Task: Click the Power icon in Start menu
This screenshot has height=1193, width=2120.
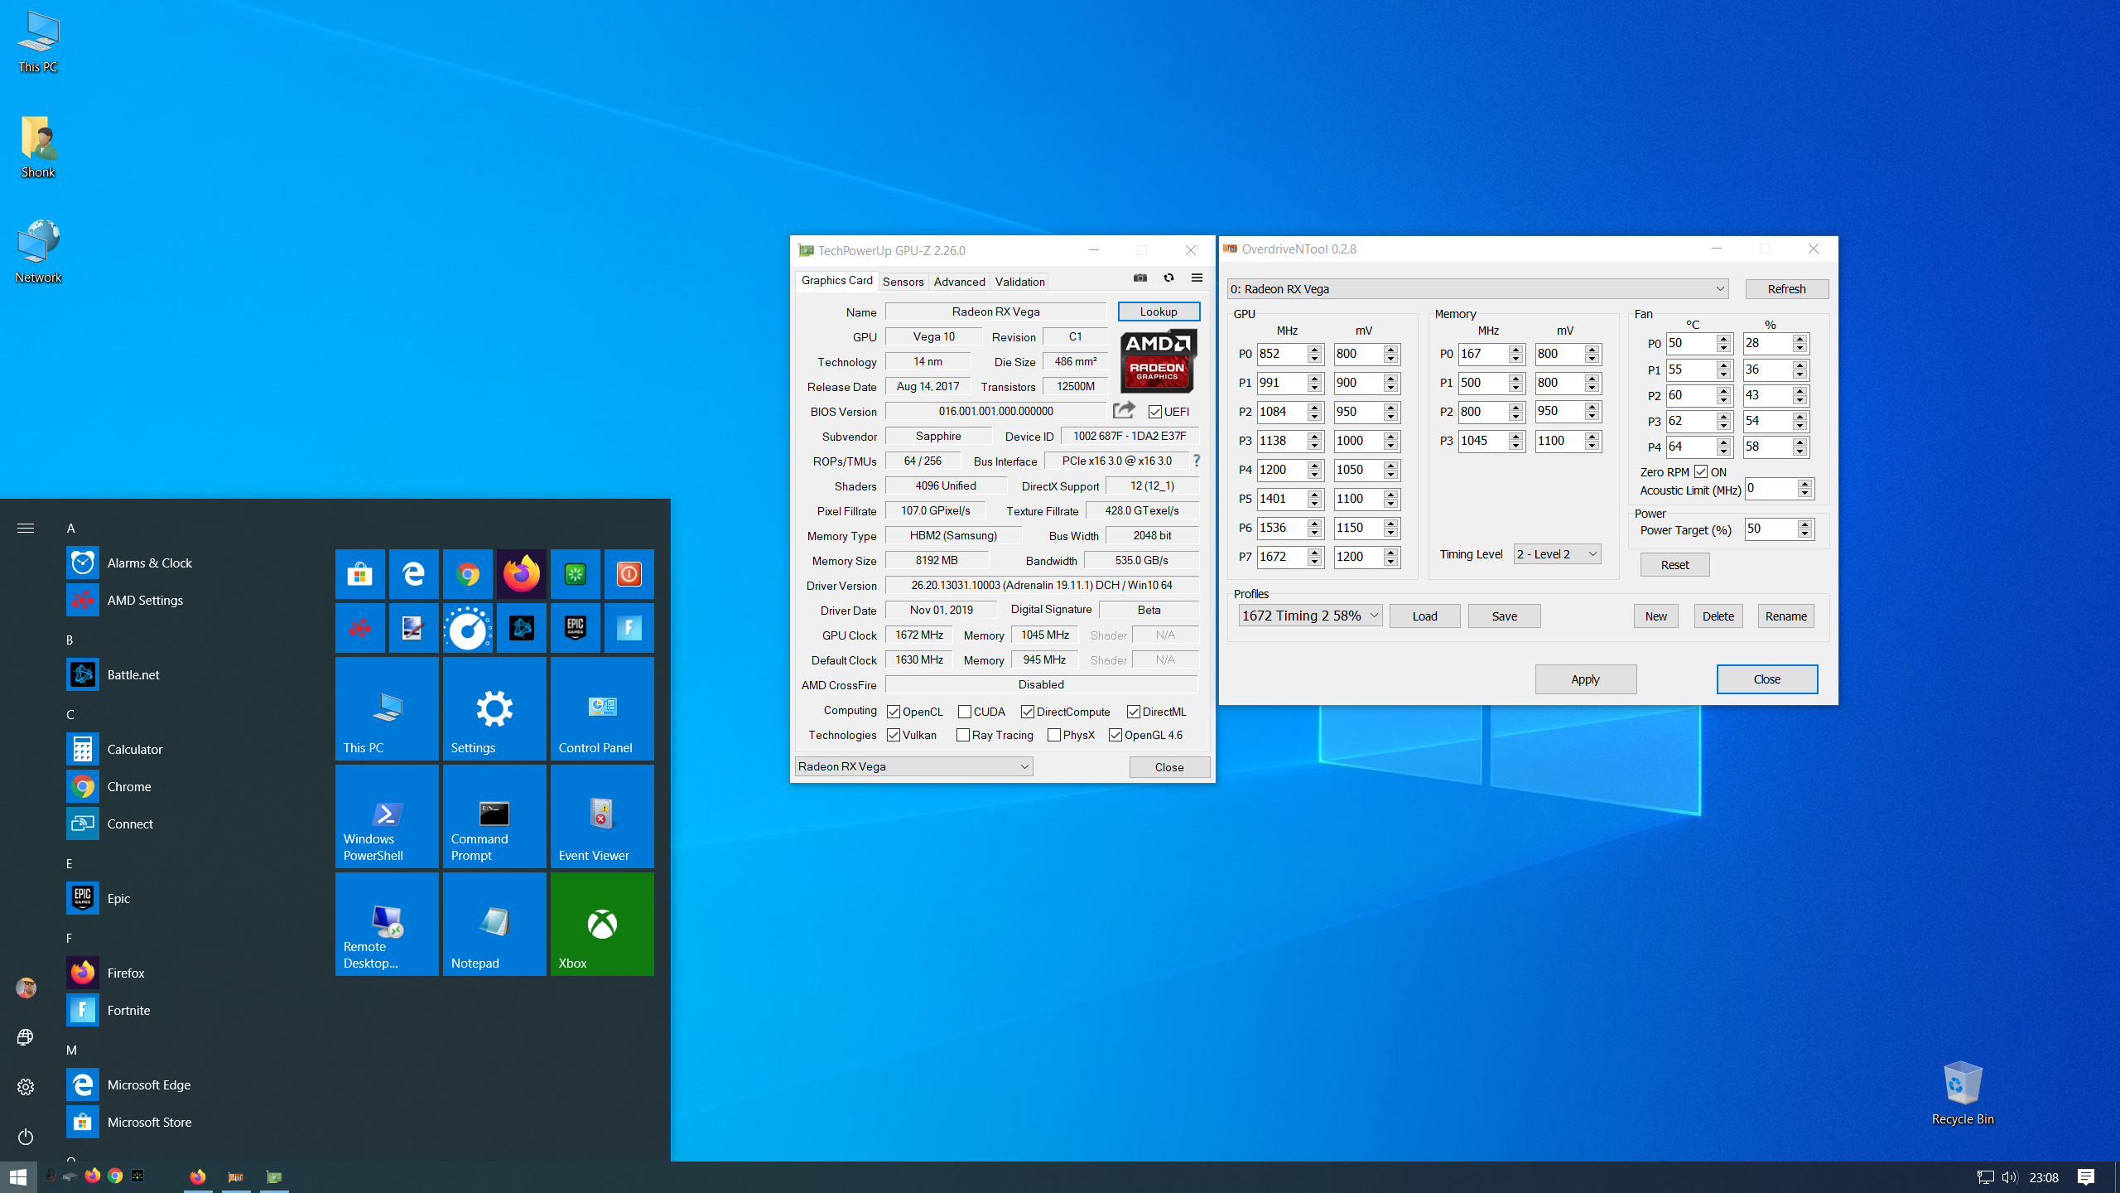Action: [26, 1137]
